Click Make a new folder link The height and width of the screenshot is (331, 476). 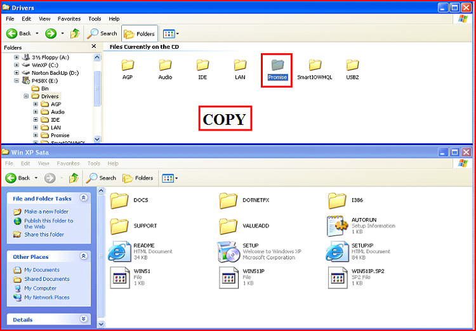coord(46,211)
